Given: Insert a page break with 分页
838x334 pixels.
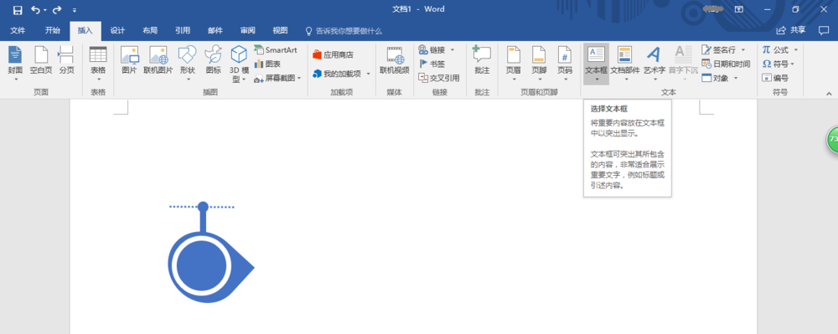Looking at the screenshot, I should tap(67, 60).
